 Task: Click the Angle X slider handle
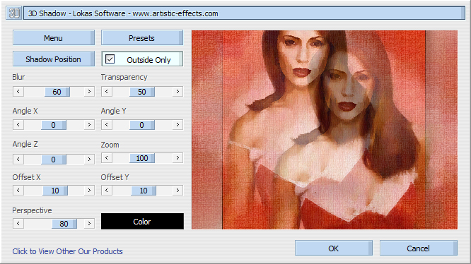(54, 125)
